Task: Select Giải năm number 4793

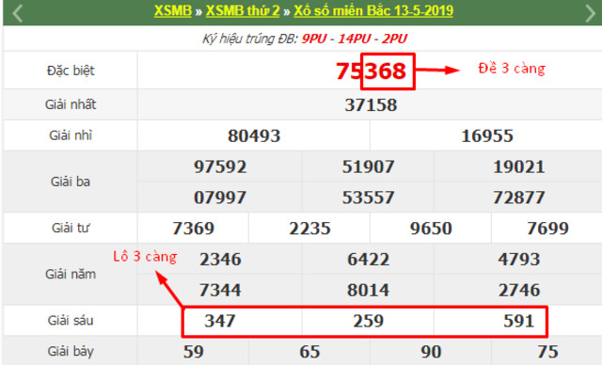Action: pos(518,260)
